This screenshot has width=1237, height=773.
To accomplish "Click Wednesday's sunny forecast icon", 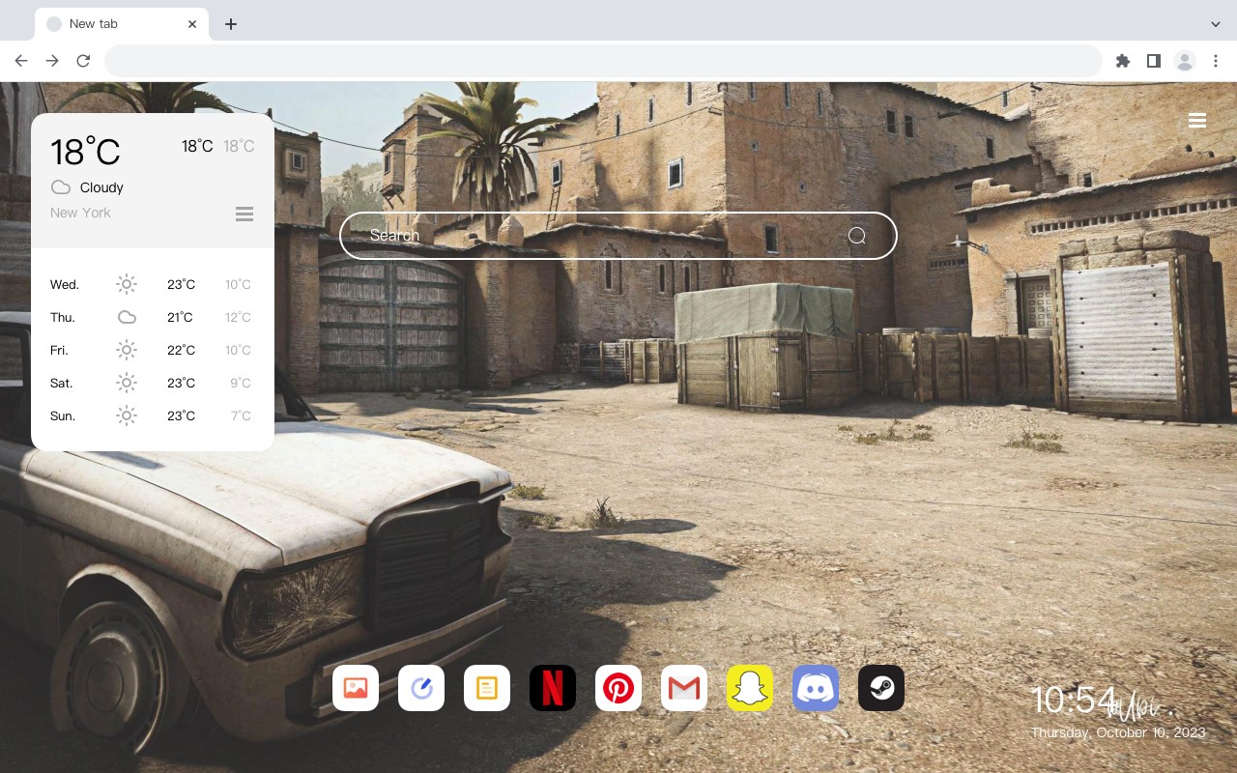I will [127, 284].
